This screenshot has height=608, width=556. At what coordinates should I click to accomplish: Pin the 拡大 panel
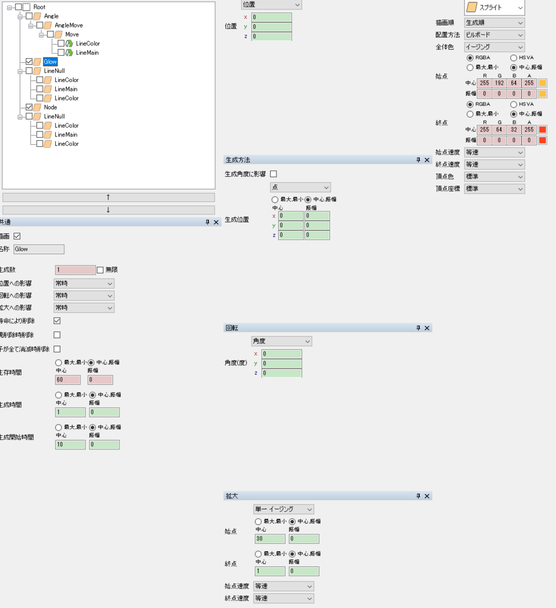418,496
